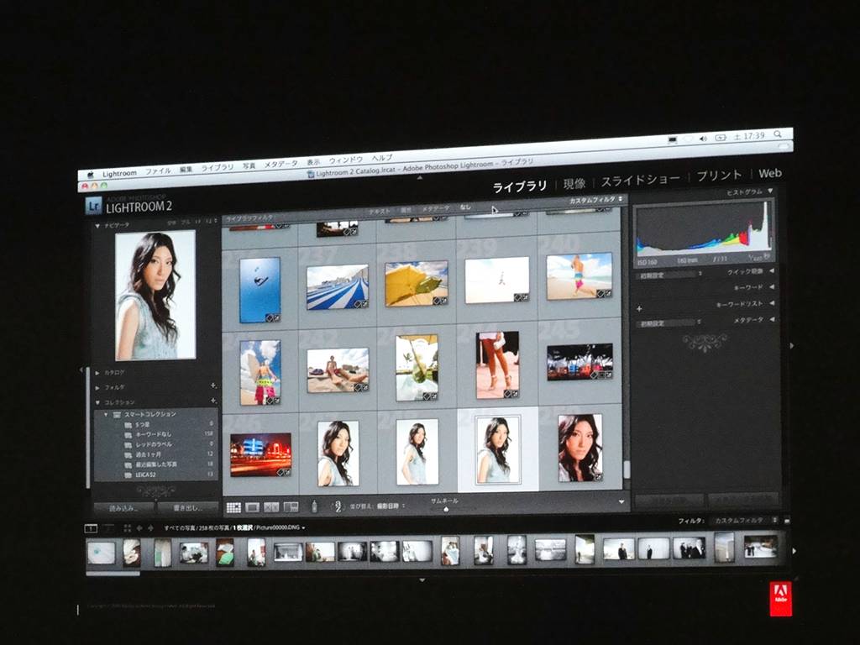Add new folder with フォルダ plus icon
The height and width of the screenshot is (645, 860).
(x=213, y=385)
